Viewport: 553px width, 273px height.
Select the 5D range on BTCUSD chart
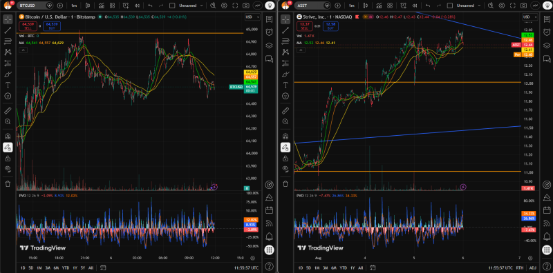[x=31, y=267]
